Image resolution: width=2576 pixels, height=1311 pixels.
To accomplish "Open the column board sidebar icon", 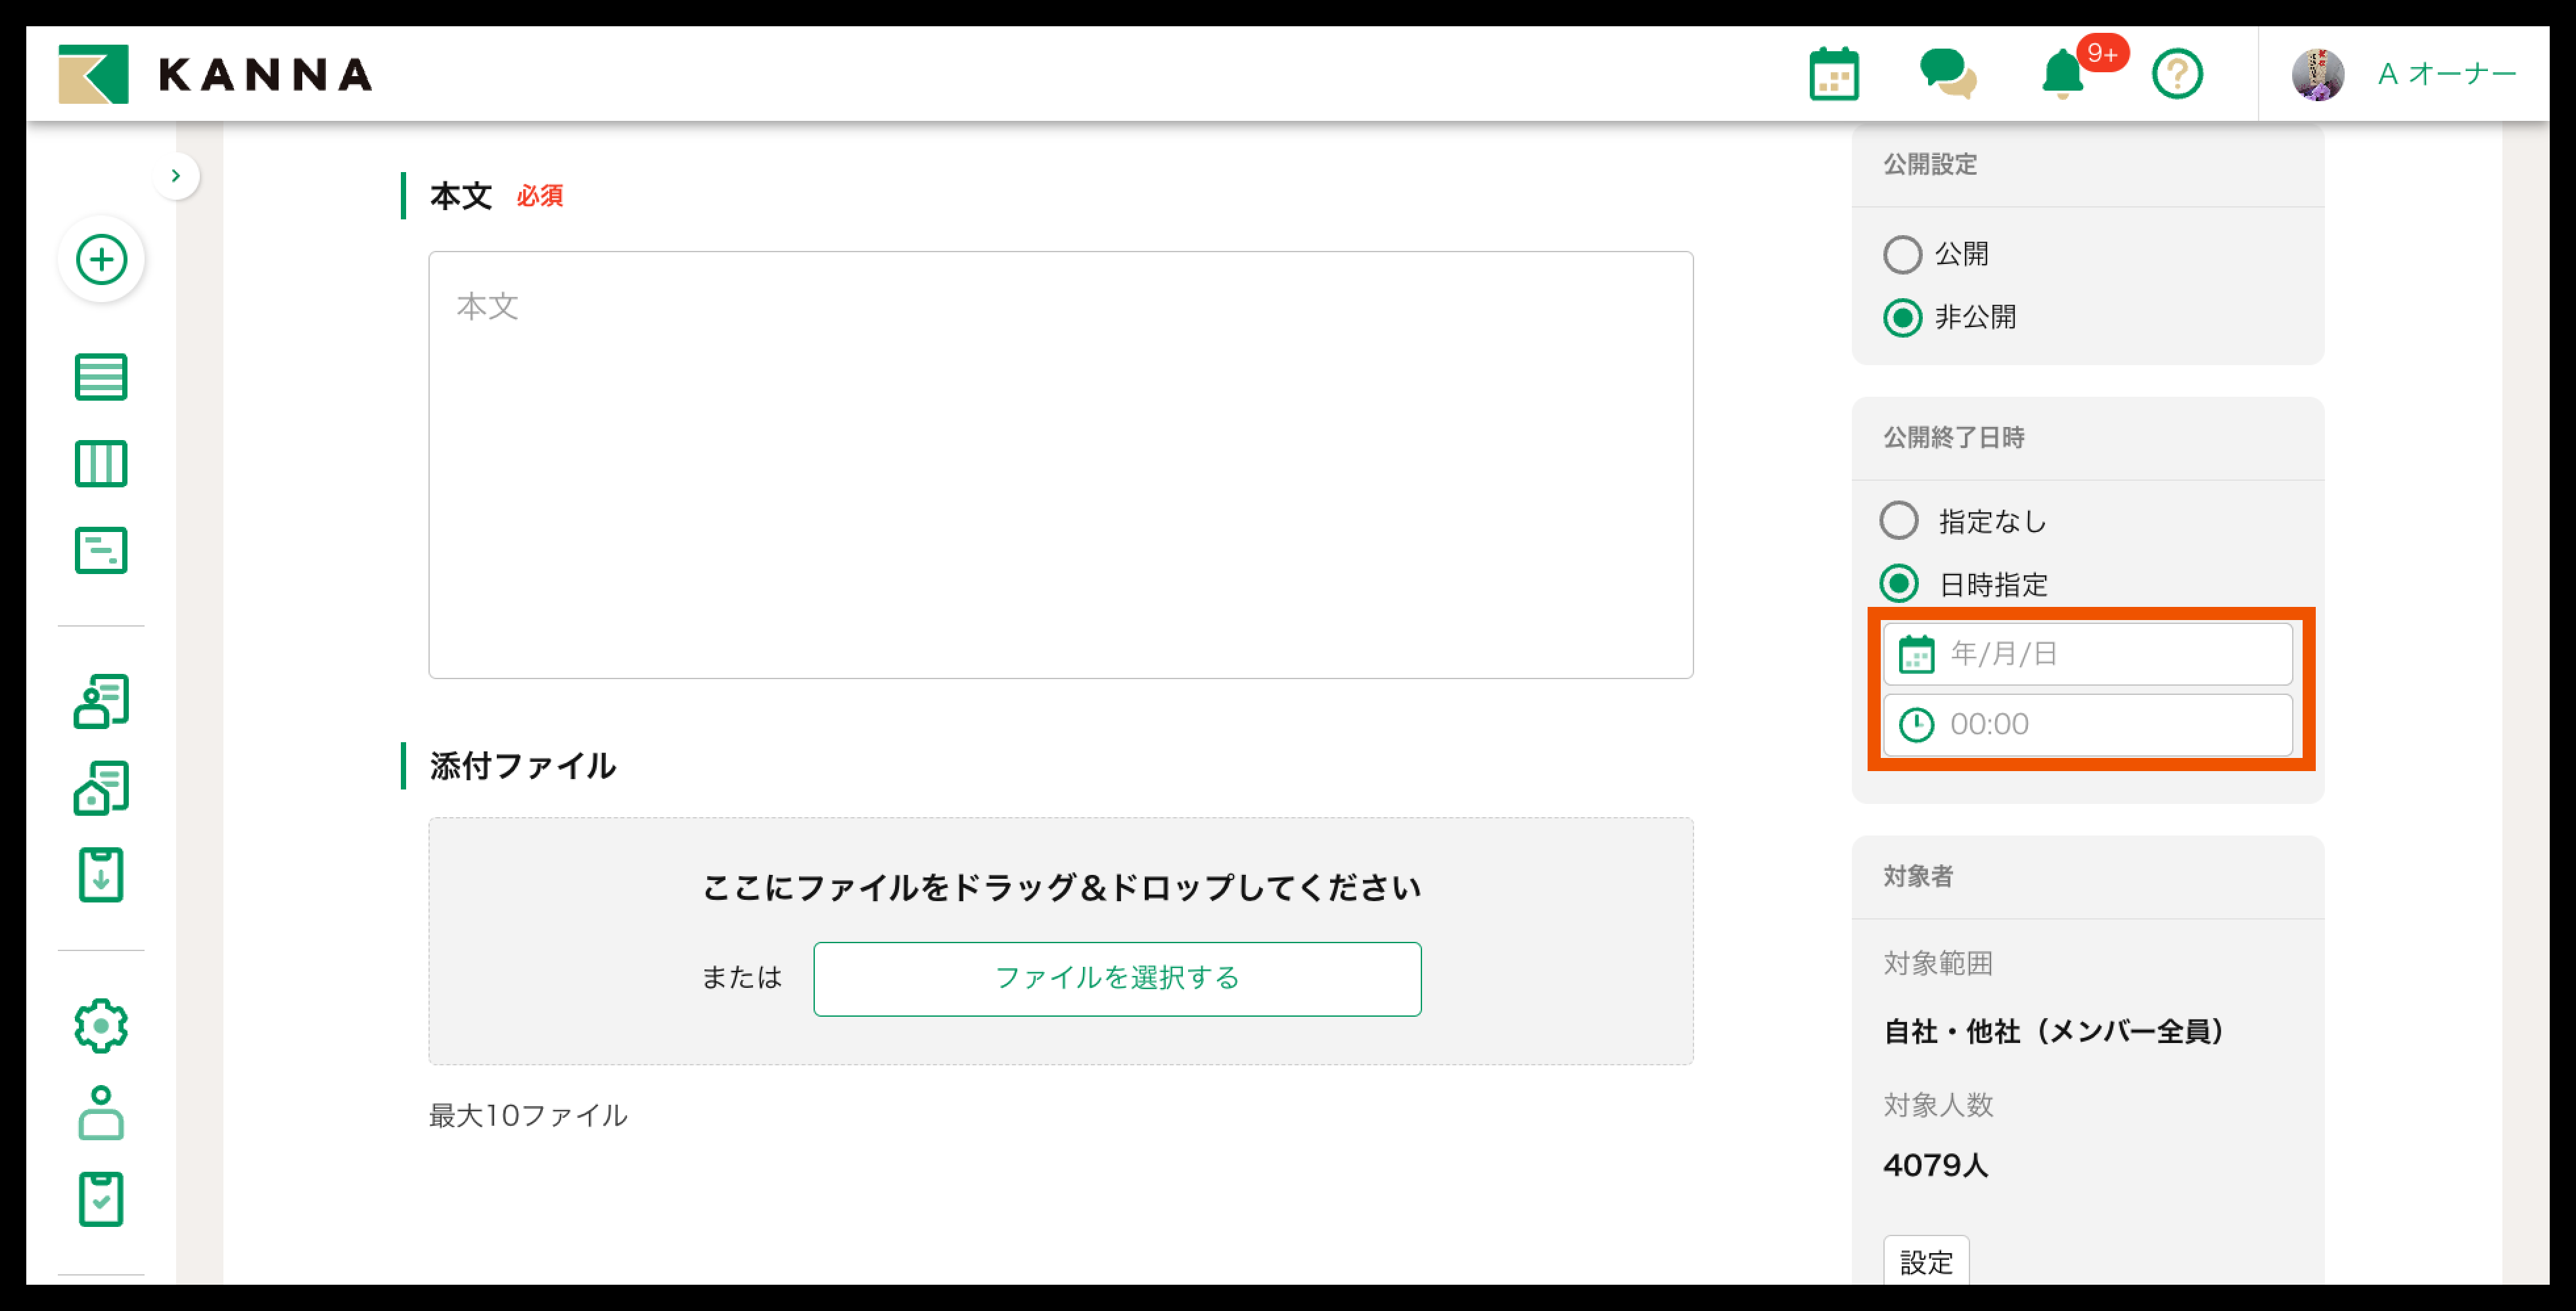I will [x=101, y=464].
